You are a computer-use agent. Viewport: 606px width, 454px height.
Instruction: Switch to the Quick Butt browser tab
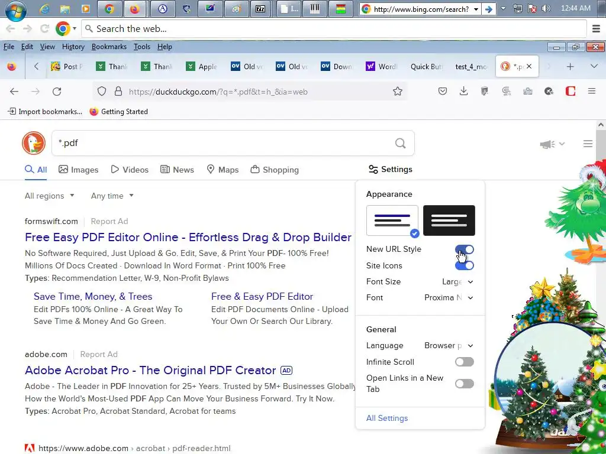click(x=426, y=66)
